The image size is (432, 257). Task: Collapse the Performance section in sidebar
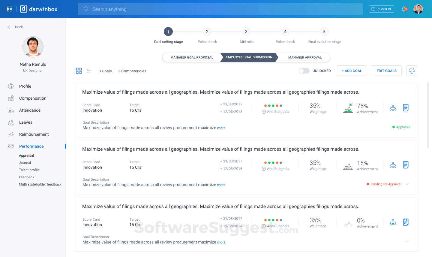(x=31, y=146)
